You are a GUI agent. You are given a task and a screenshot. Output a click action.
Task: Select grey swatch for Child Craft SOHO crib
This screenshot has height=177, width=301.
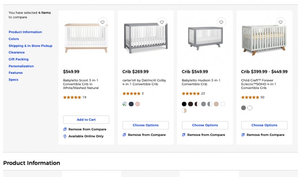[x=243, y=108]
